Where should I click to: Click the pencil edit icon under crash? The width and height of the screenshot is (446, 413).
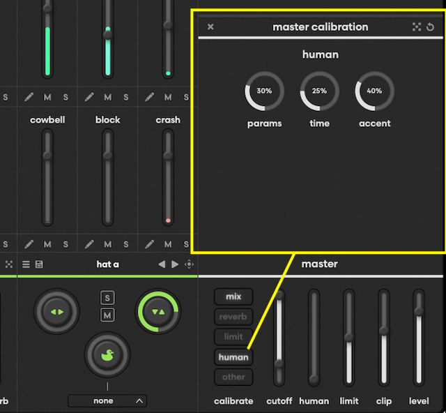coord(150,244)
